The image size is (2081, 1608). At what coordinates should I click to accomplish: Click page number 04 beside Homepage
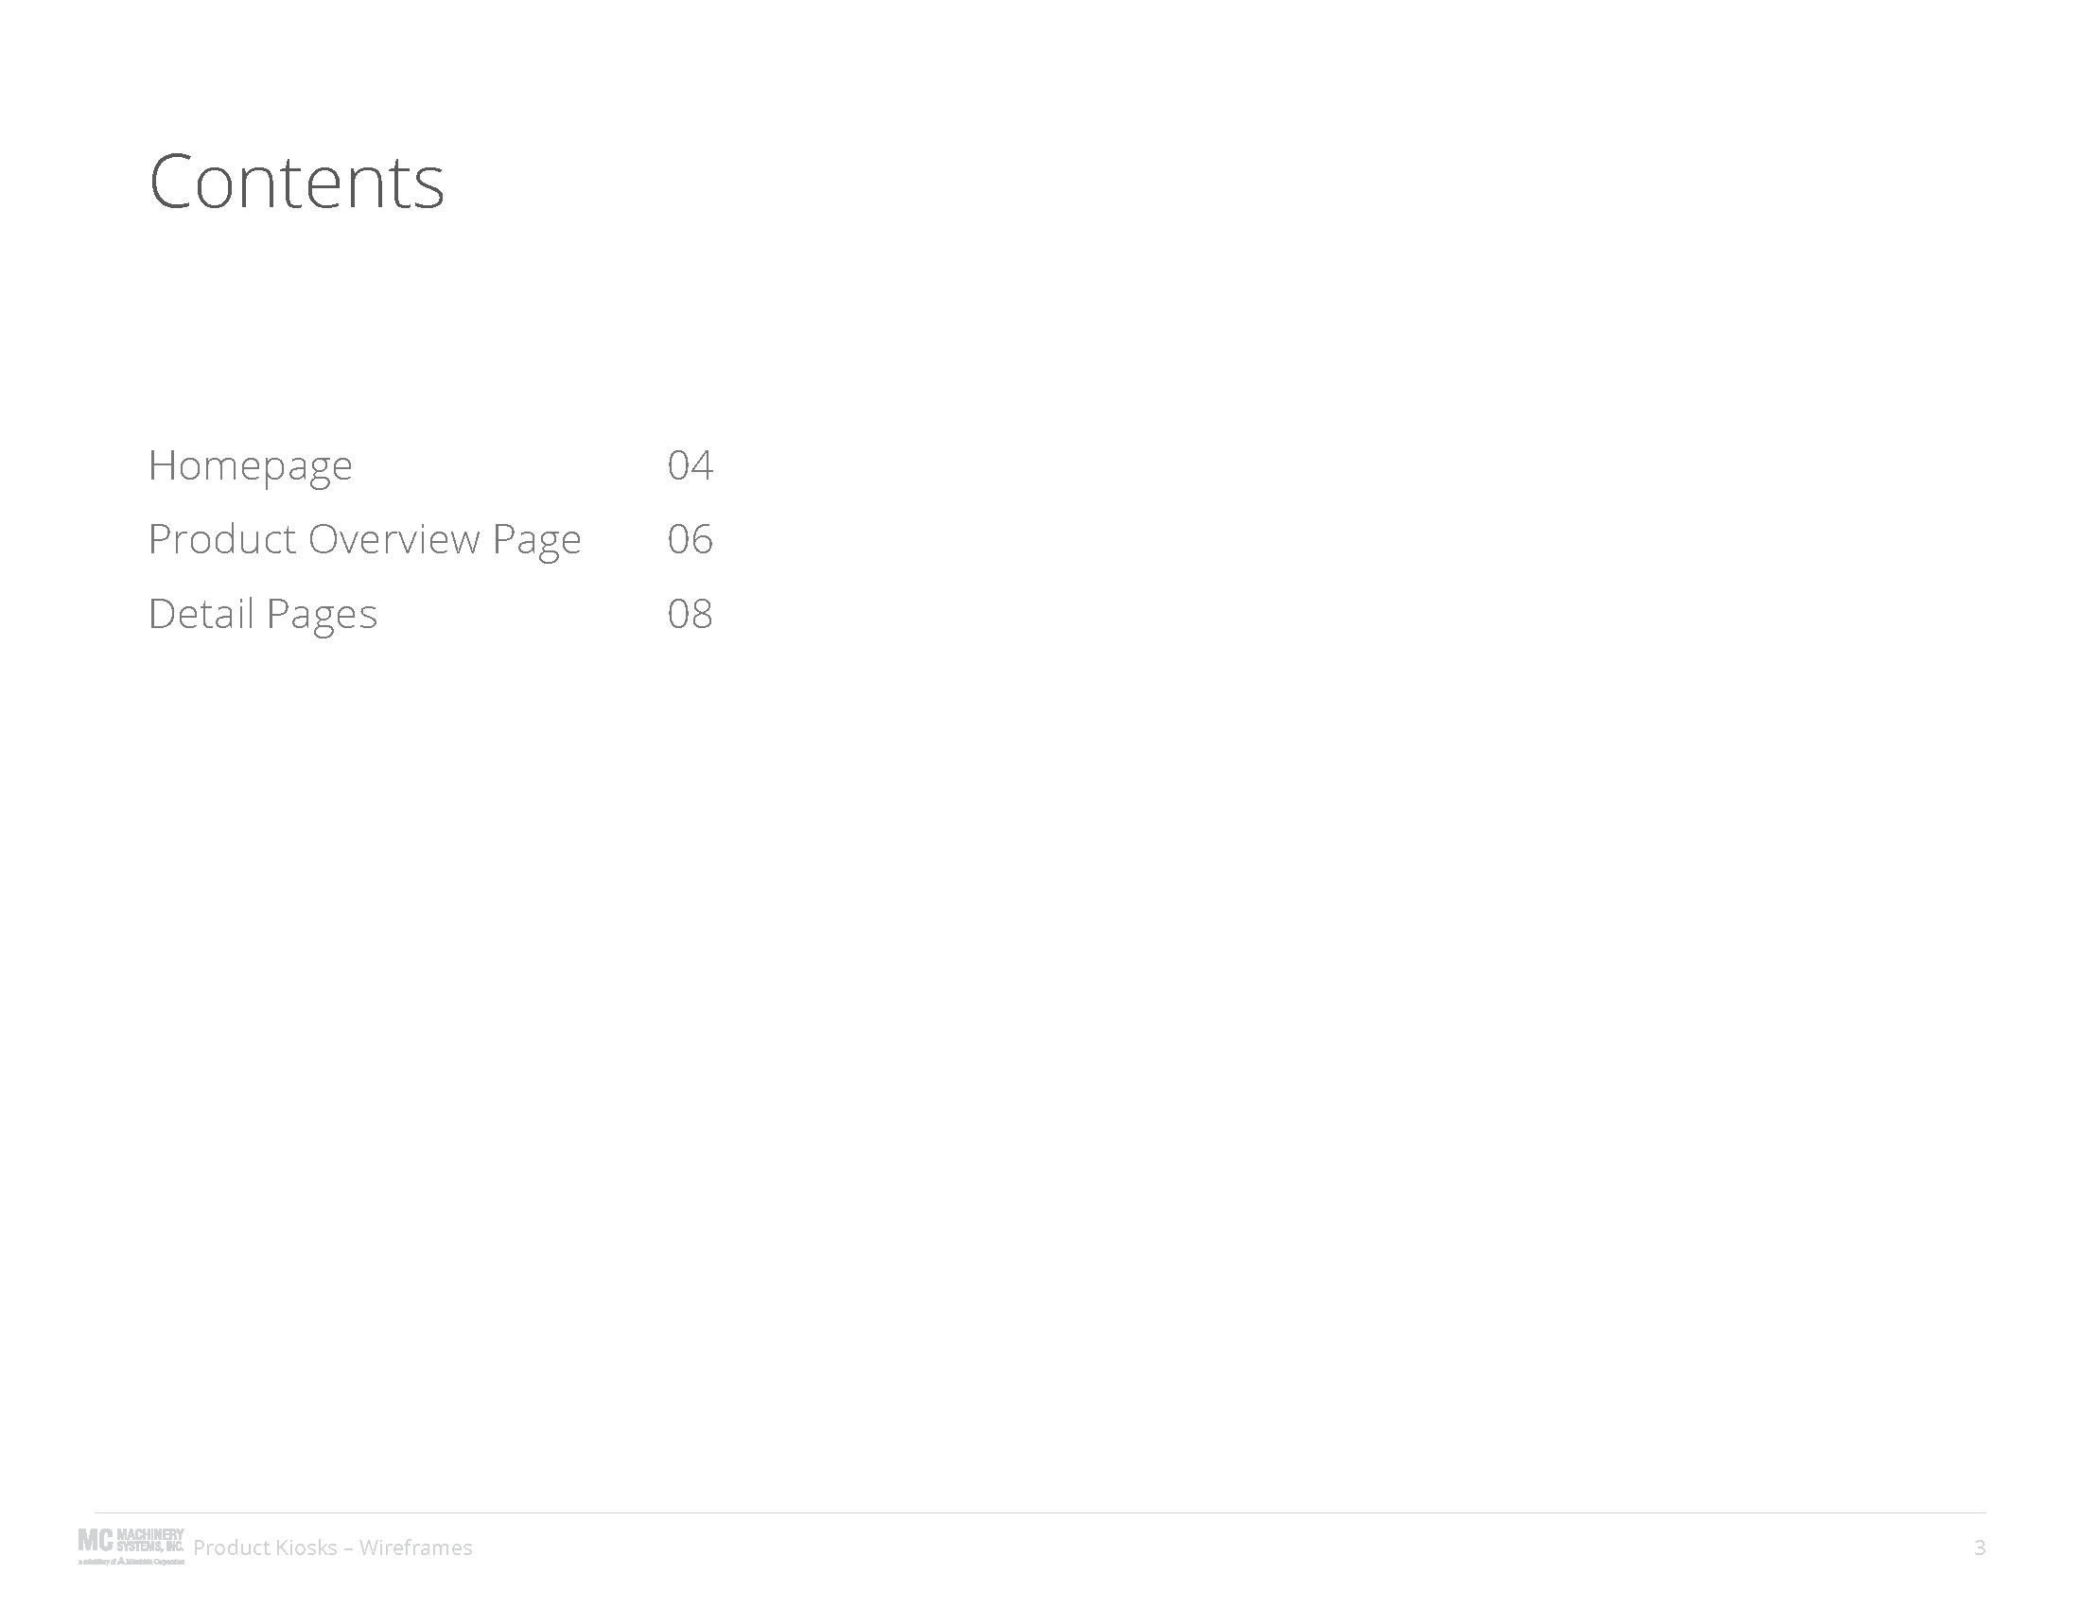click(690, 465)
